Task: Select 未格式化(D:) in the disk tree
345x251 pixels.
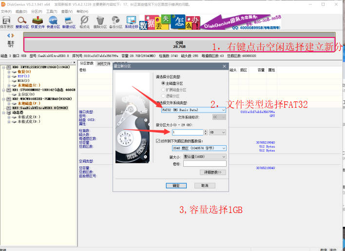Action: click(x=29, y=122)
